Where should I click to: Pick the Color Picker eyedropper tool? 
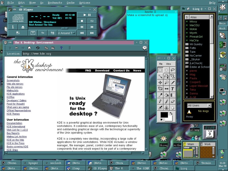[160, 95]
